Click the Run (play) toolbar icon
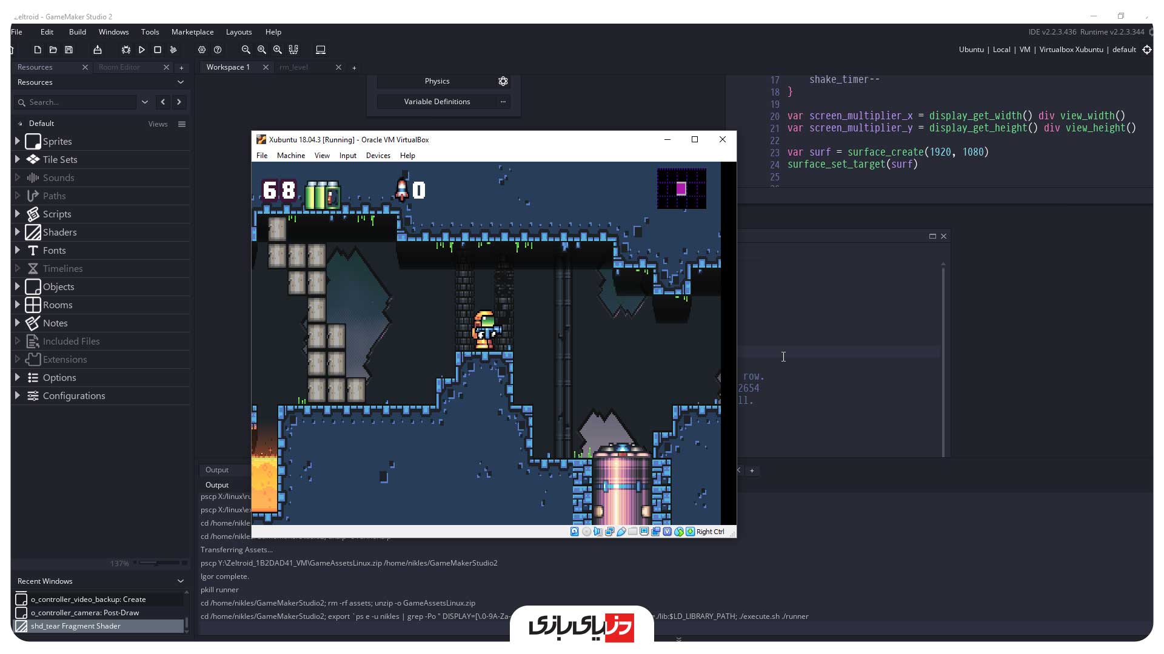Screen dimensions: 1164x654 tap(142, 50)
